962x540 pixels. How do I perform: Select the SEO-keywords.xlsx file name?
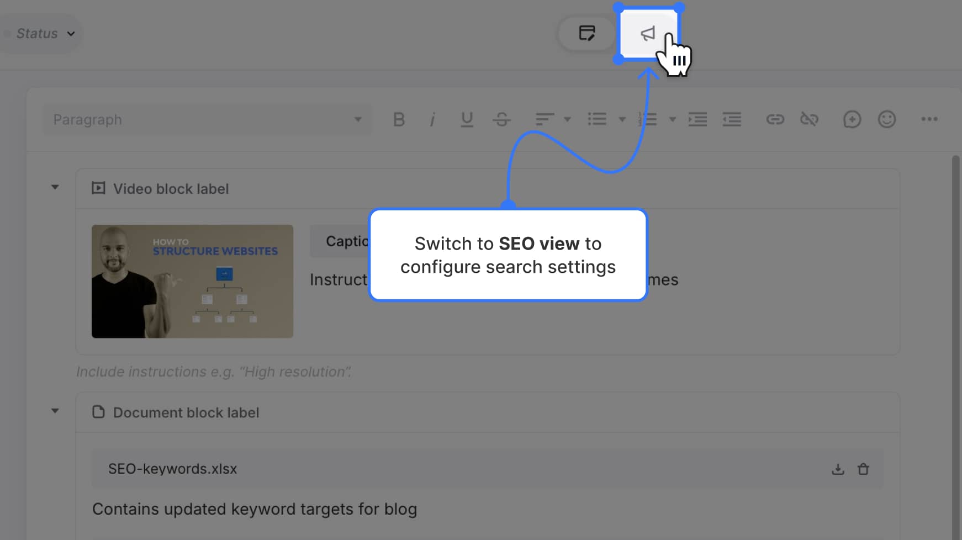172,469
